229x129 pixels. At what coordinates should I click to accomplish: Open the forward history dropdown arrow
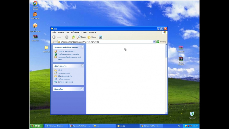70,37
